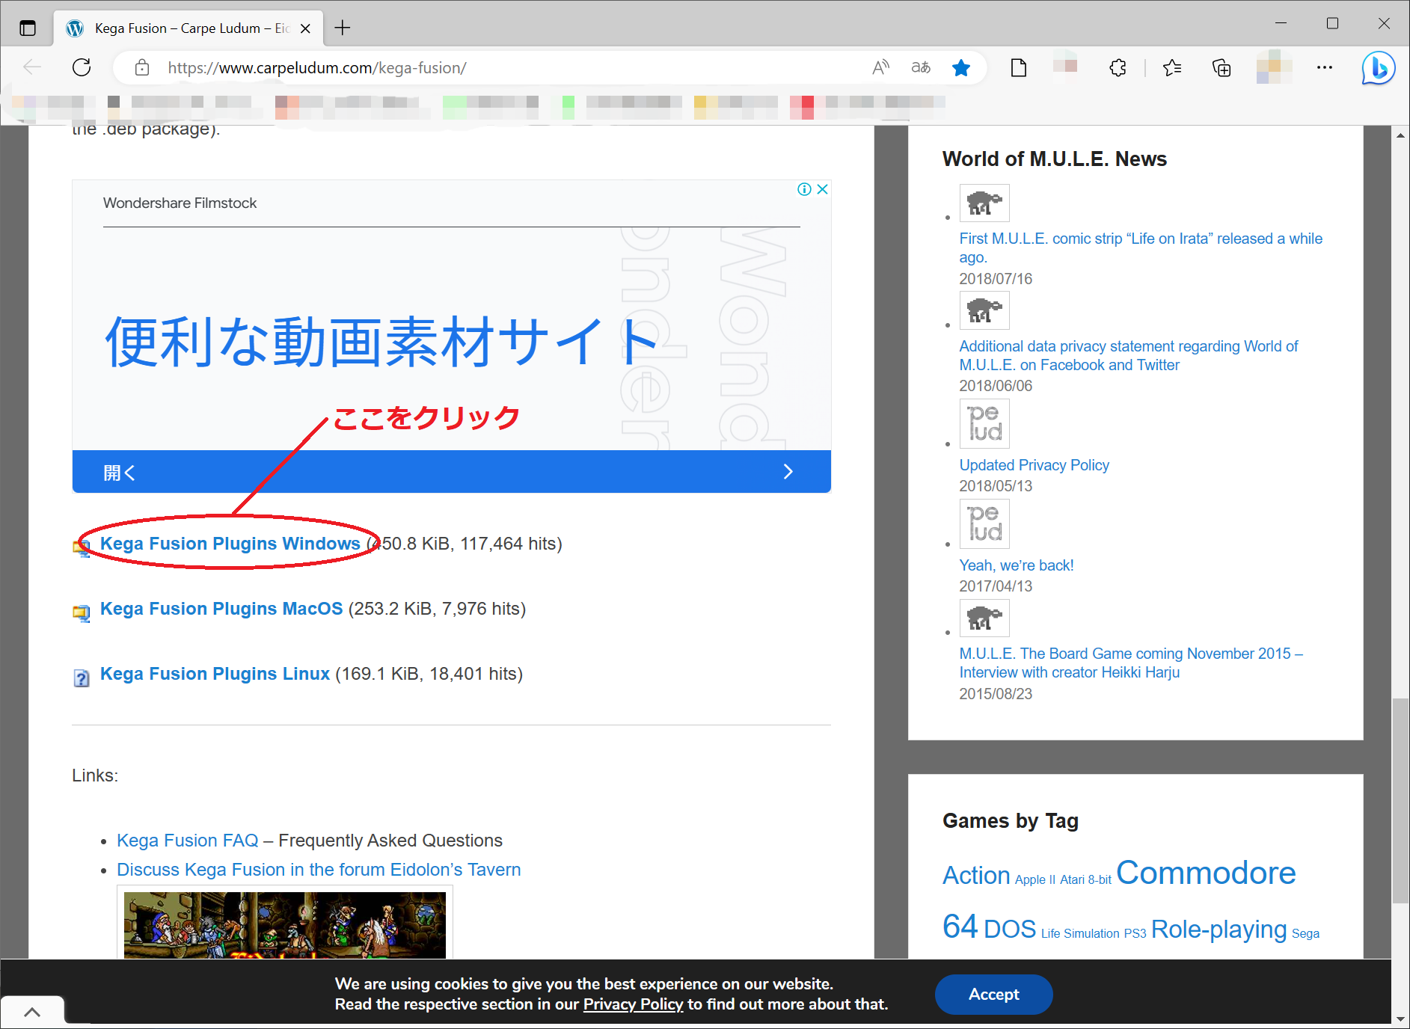Select the Life Simulation tag
This screenshot has width=1410, height=1029.
coord(1080,933)
